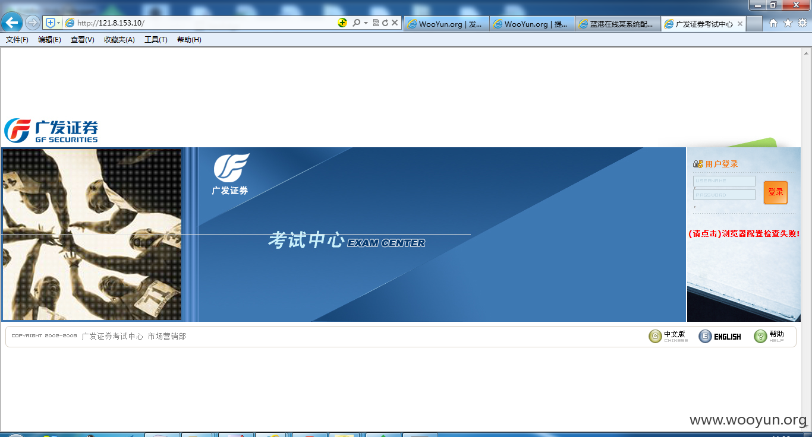Restore down the browser window

click(773, 5)
